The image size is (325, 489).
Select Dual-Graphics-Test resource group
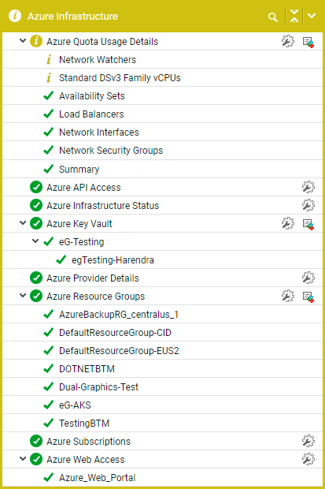pos(98,387)
